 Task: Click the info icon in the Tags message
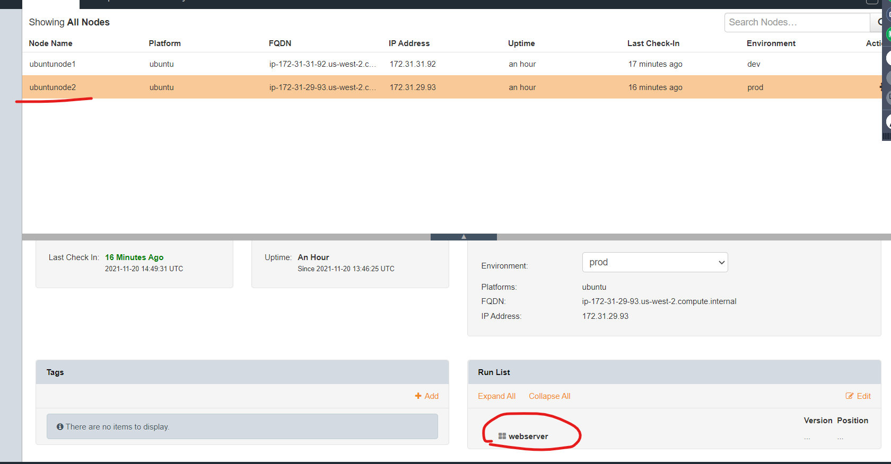coord(60,427)
